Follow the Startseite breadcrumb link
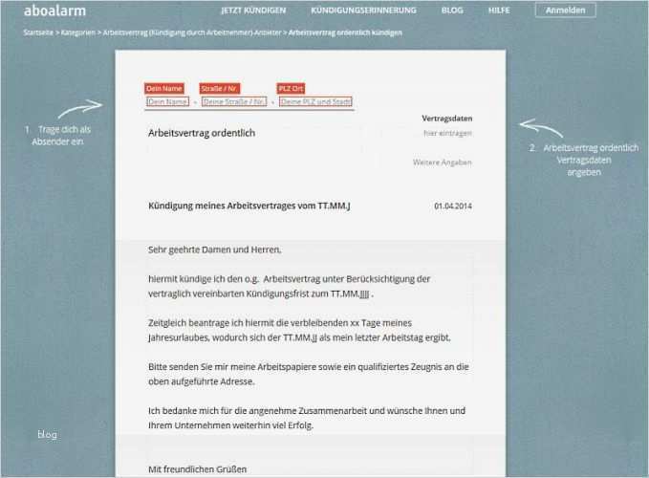This screenshot has height=478, width=649. tap(38, 33)
